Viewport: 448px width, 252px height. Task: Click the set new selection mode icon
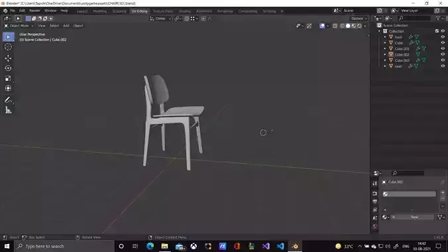tap(28, 19)
